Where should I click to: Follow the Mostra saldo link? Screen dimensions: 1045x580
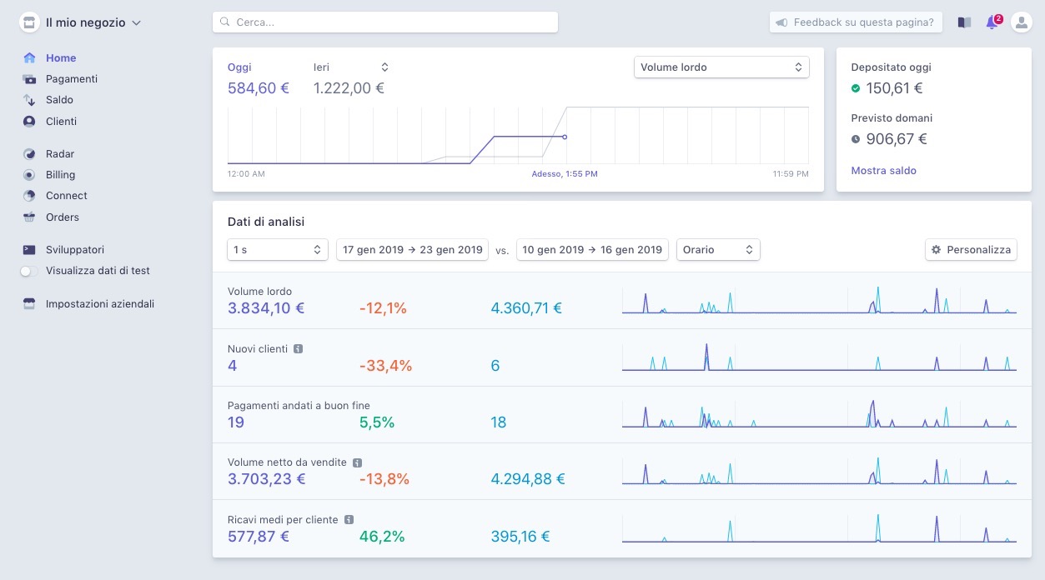tap(883, 171)
